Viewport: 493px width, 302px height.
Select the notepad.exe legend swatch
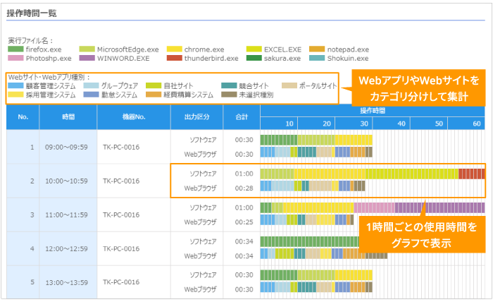pos(317,49)
